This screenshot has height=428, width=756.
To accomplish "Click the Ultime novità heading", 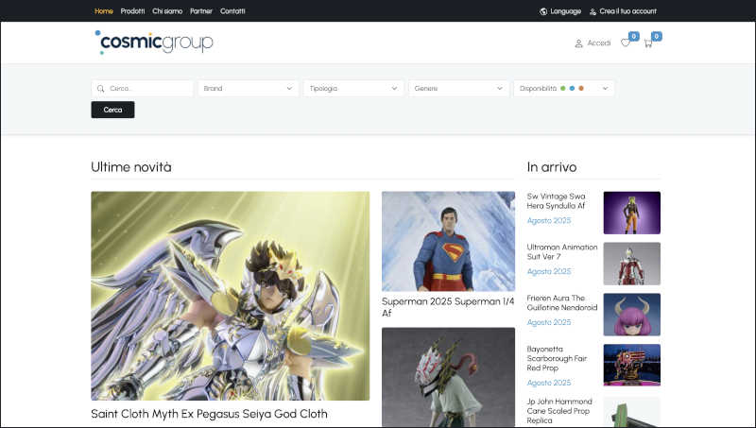I will [131, 167].
